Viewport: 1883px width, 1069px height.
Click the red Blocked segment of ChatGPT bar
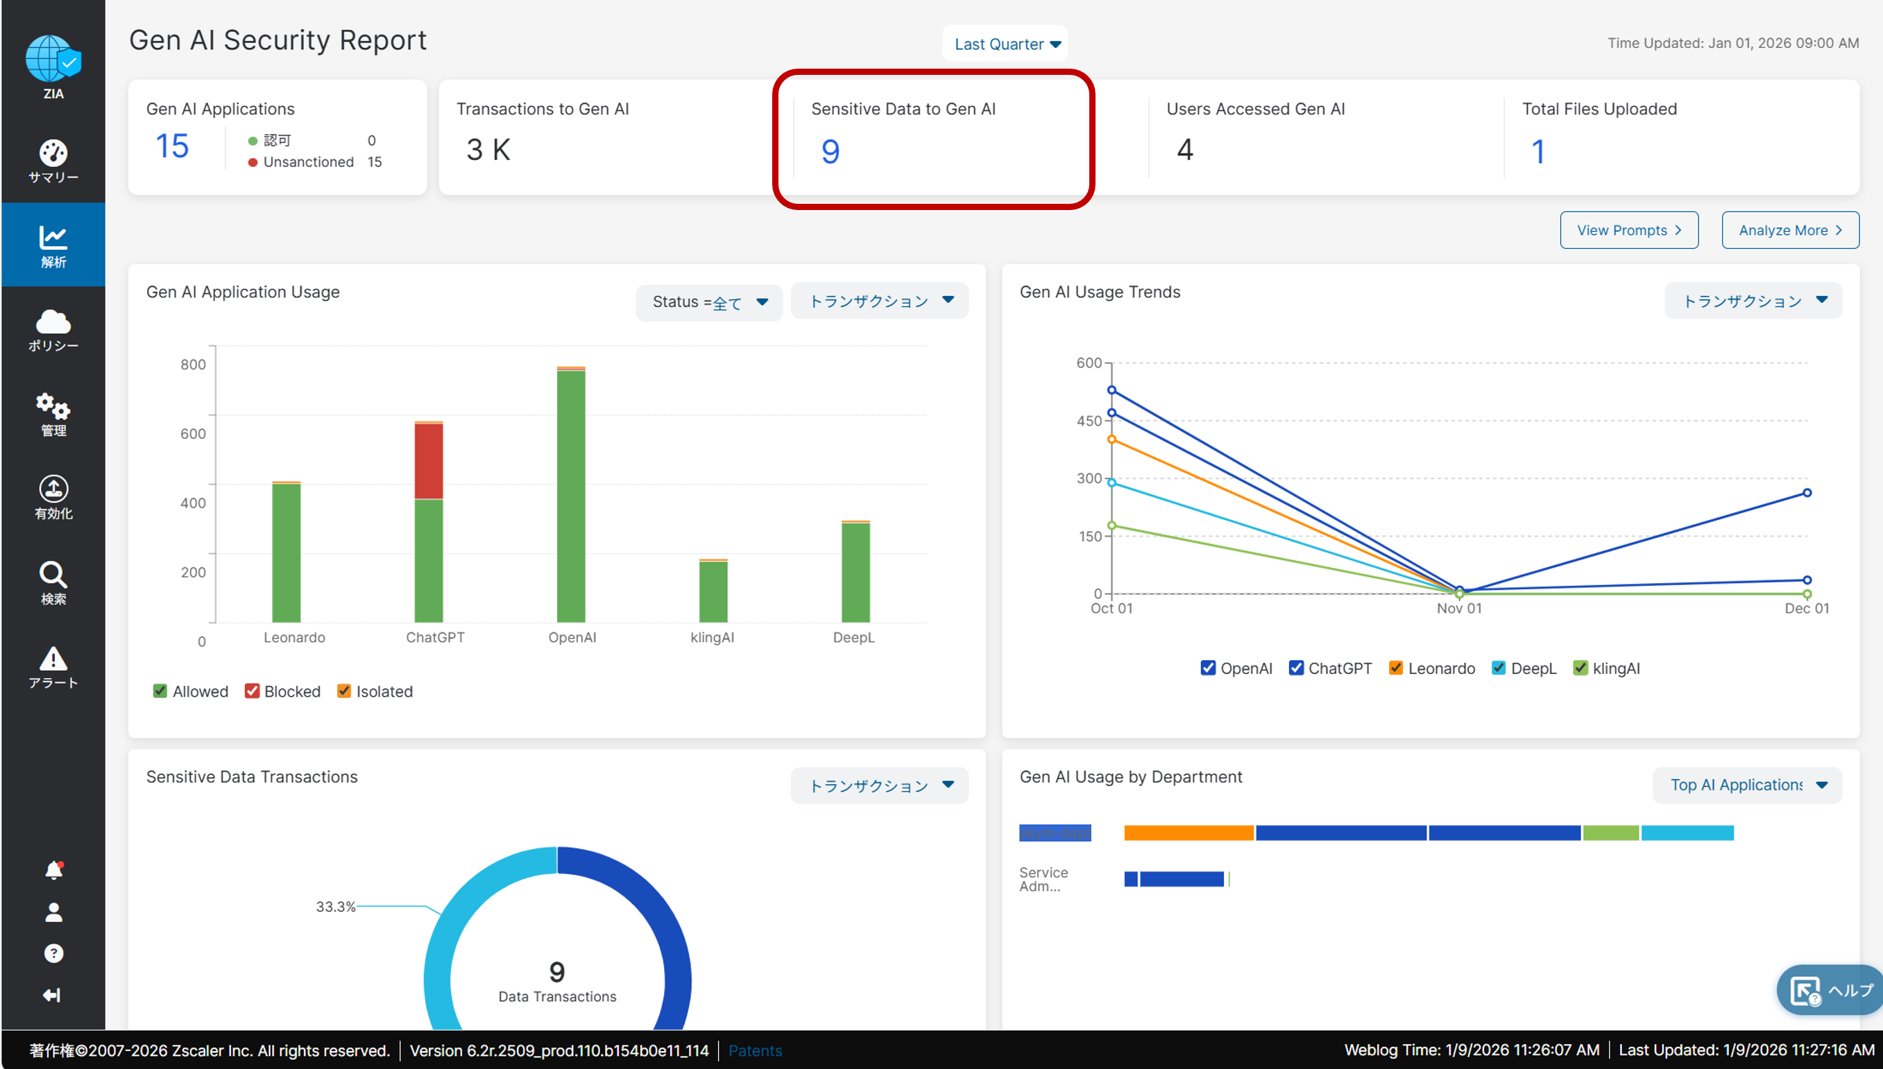click(428, 461)
